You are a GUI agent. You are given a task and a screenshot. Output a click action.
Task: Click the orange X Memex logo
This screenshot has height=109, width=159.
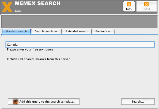[7, 7]
